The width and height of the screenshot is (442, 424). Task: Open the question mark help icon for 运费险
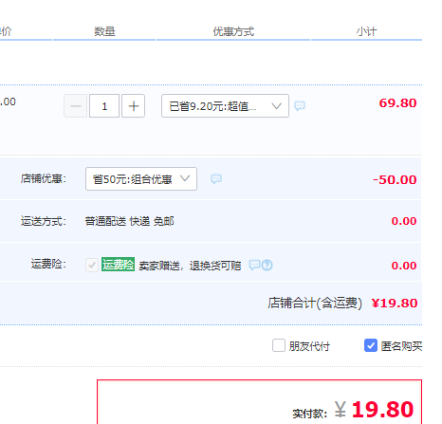[267, 265]
